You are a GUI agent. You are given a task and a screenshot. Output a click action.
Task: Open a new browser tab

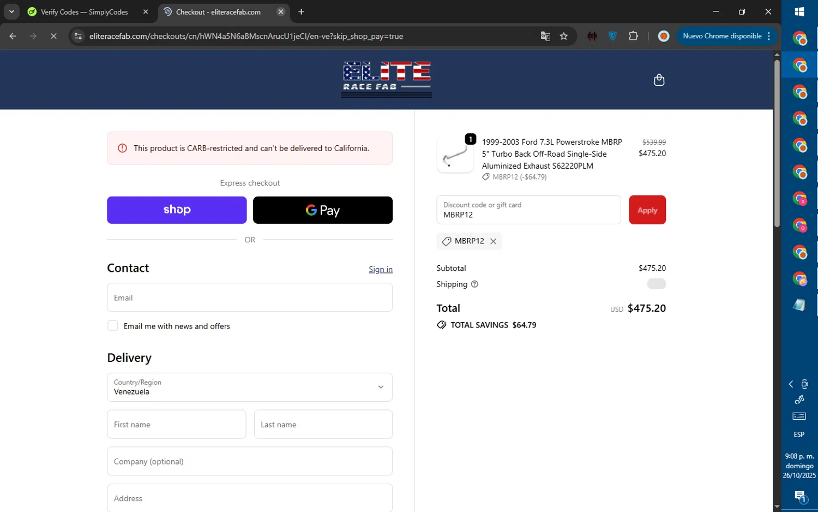coord(301,11)
